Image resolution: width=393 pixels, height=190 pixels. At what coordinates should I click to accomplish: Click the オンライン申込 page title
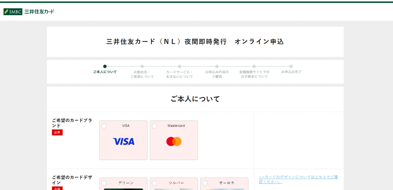pyautogui.click(x=195, y=42)
